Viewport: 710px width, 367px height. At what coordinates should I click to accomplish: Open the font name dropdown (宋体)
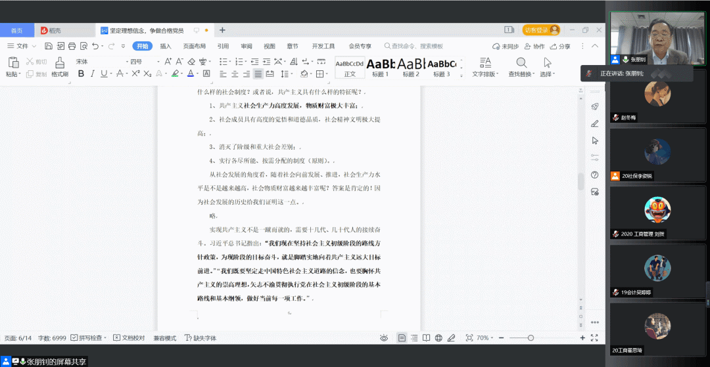(x=99, y=61)
